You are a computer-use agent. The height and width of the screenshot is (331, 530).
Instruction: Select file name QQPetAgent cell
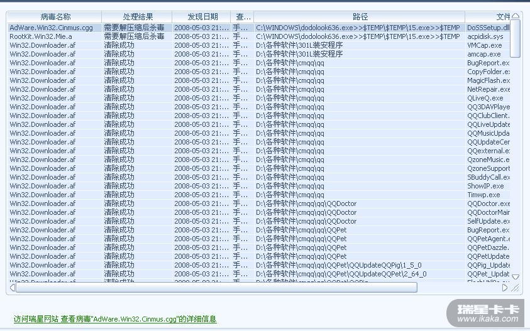click(x=488, y=239)
